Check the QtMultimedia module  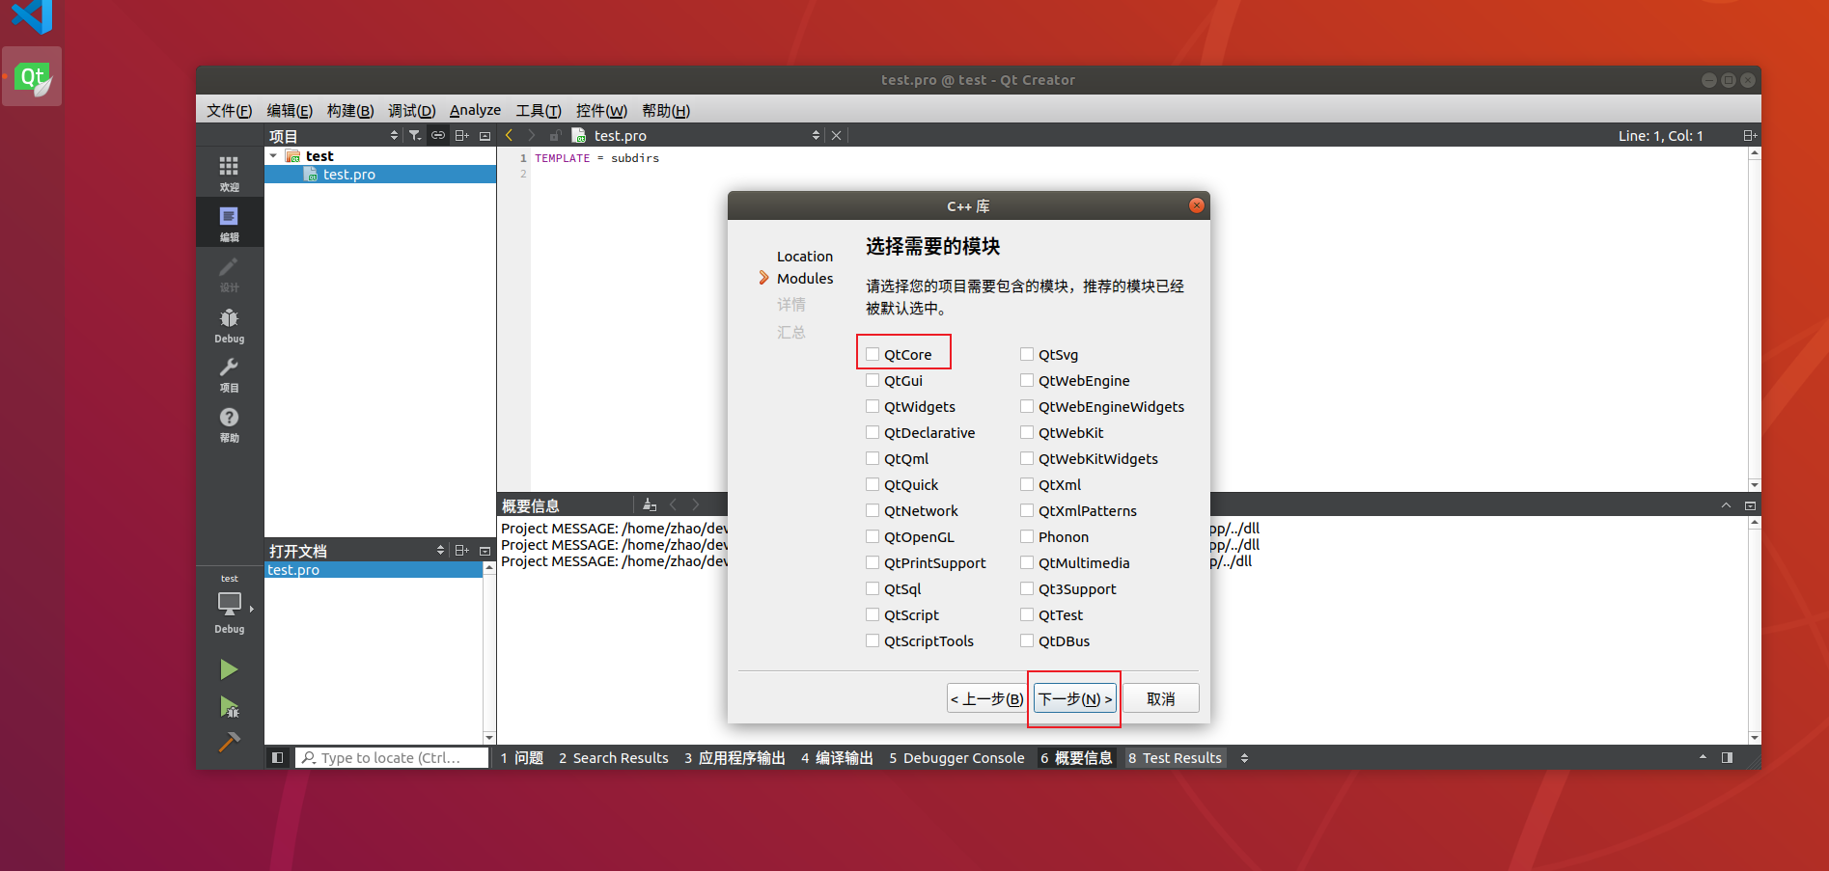point(1027,562)
